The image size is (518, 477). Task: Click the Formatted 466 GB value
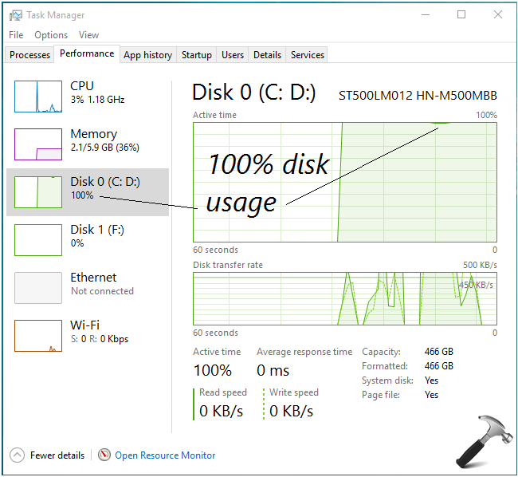coord(439,366)
